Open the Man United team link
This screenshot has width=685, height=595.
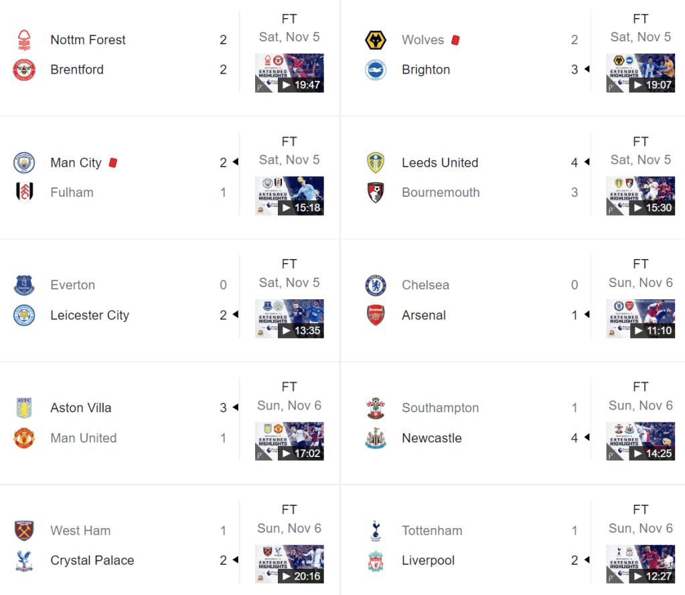point(84,438)
